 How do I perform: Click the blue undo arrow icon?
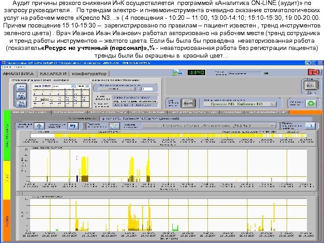[72, 126]
